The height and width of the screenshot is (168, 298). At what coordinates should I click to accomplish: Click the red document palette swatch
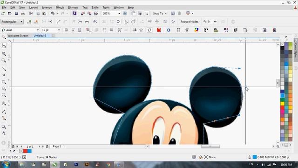tap(25, 151)
